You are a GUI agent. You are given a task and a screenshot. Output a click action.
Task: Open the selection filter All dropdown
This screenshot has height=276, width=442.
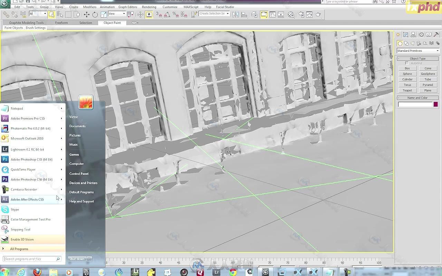38,14
